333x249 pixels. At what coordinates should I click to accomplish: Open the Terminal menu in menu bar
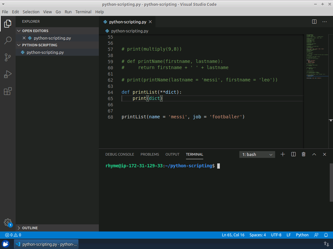coord(83,12)
